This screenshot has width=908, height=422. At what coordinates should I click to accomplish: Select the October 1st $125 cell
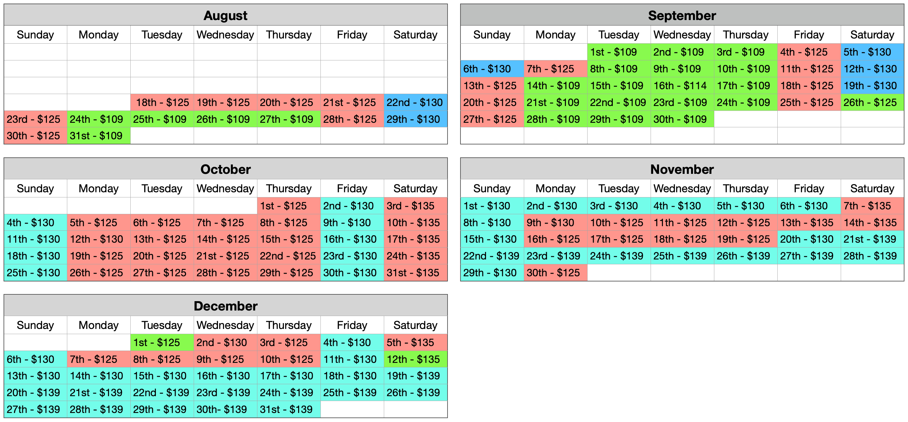coord(288,206)
